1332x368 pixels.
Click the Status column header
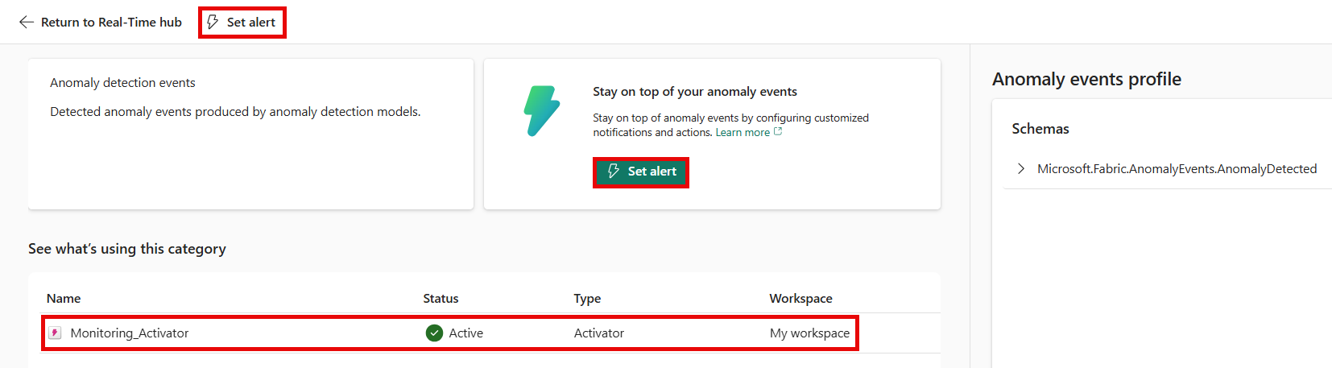(x=441, y=299)
